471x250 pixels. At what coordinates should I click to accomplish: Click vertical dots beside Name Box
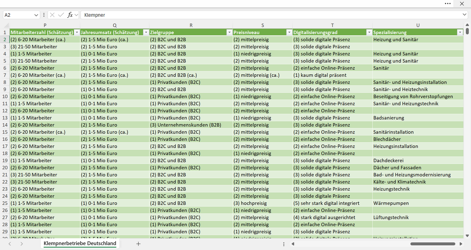pos(44,15)
